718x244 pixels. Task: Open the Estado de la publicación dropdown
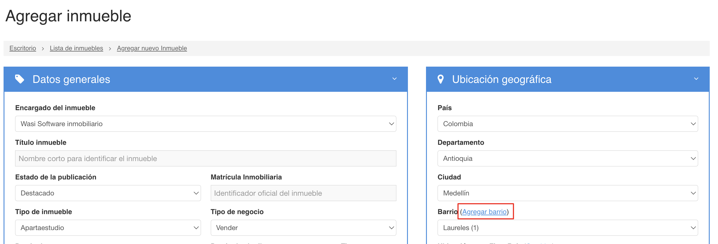(x=108, y=193)
